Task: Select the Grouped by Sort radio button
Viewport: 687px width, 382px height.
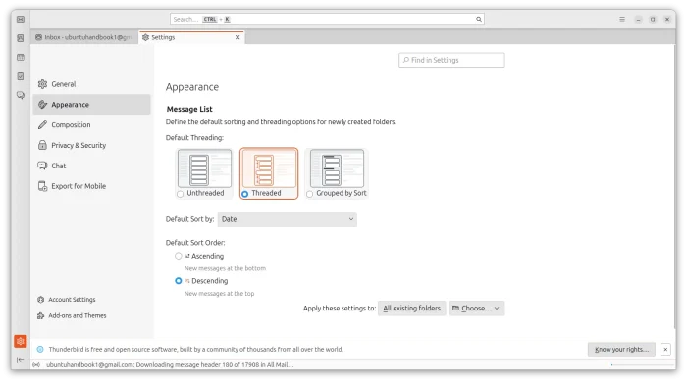Action: [x=310, y=194]
